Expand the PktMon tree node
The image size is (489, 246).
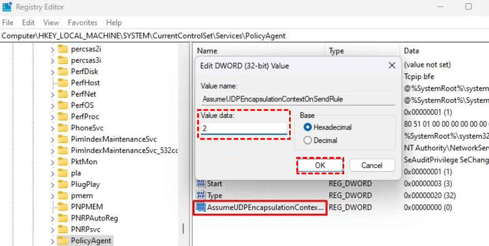coord(52,162)
